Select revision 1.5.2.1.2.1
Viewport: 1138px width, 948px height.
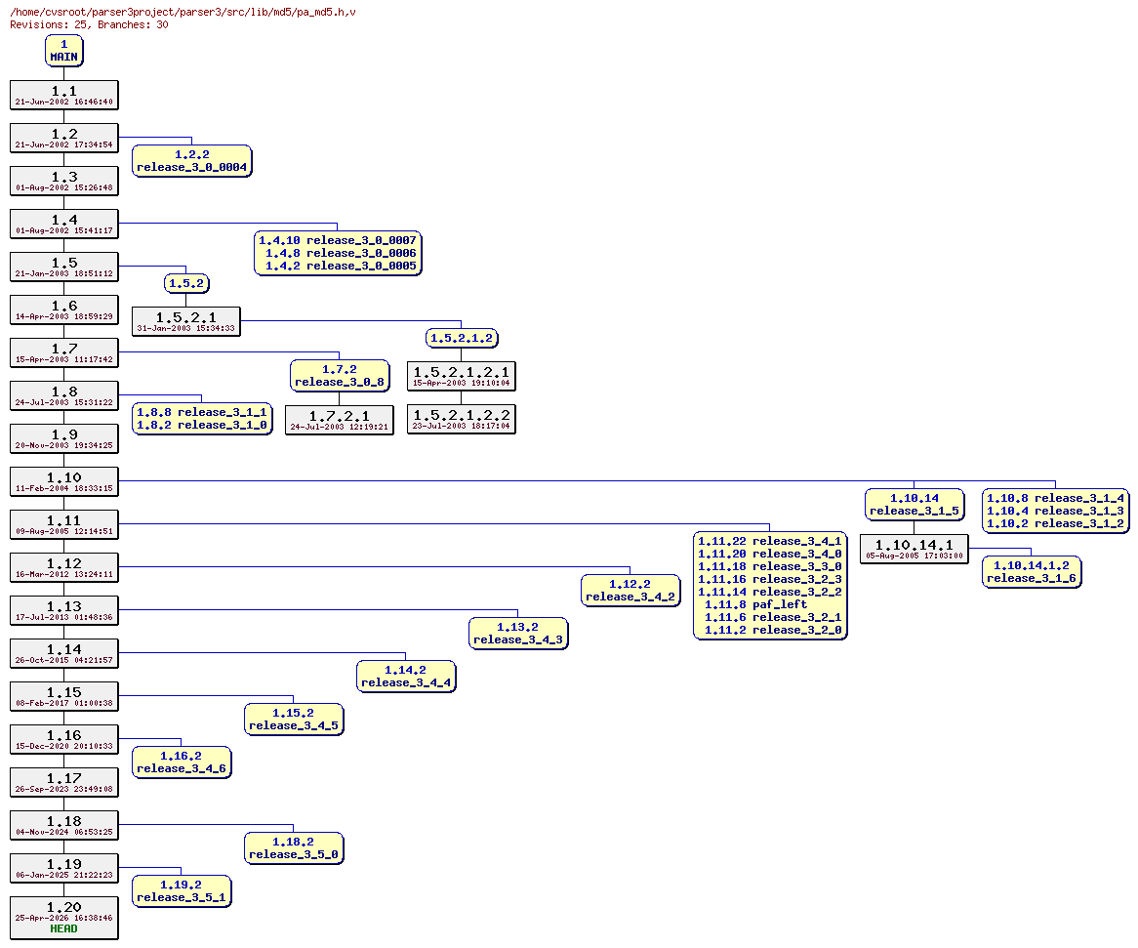coord(461,375)
